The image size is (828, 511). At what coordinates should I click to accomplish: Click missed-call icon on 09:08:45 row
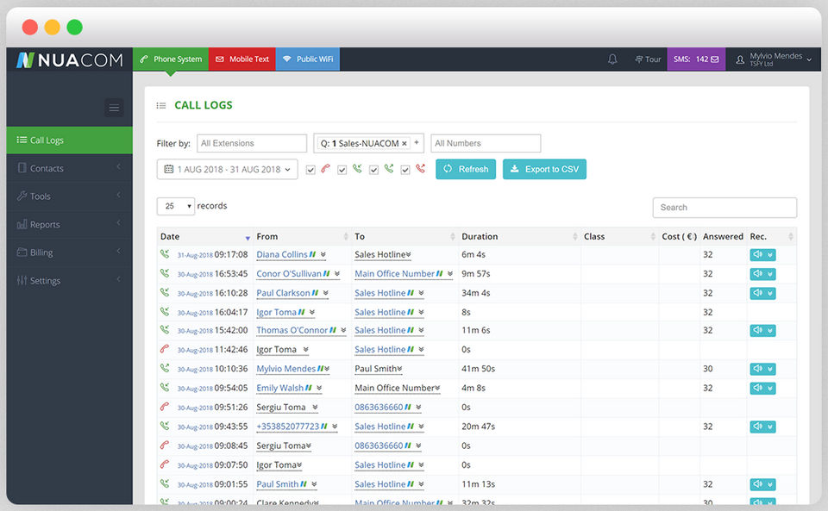(x=165, y=446)
